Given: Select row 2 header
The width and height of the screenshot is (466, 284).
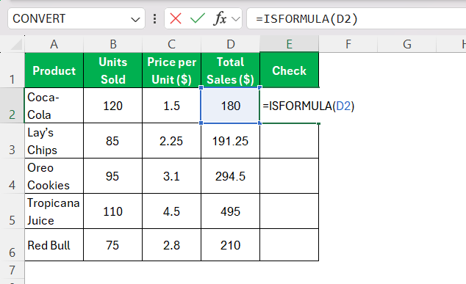Looking at the screenshot, I should [x=12, y=106].
